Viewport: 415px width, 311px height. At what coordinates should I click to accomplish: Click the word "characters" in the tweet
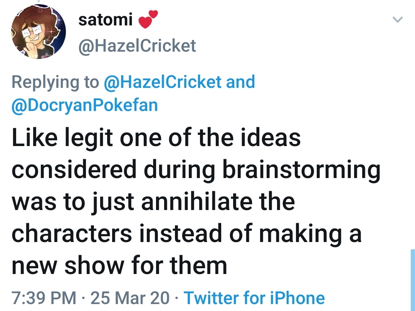click(x=72, y=234)
